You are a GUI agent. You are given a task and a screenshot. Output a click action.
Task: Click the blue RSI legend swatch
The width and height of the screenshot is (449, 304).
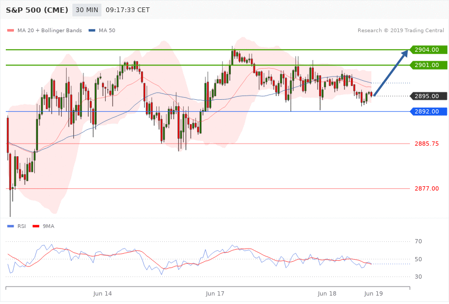click(11, 226)
